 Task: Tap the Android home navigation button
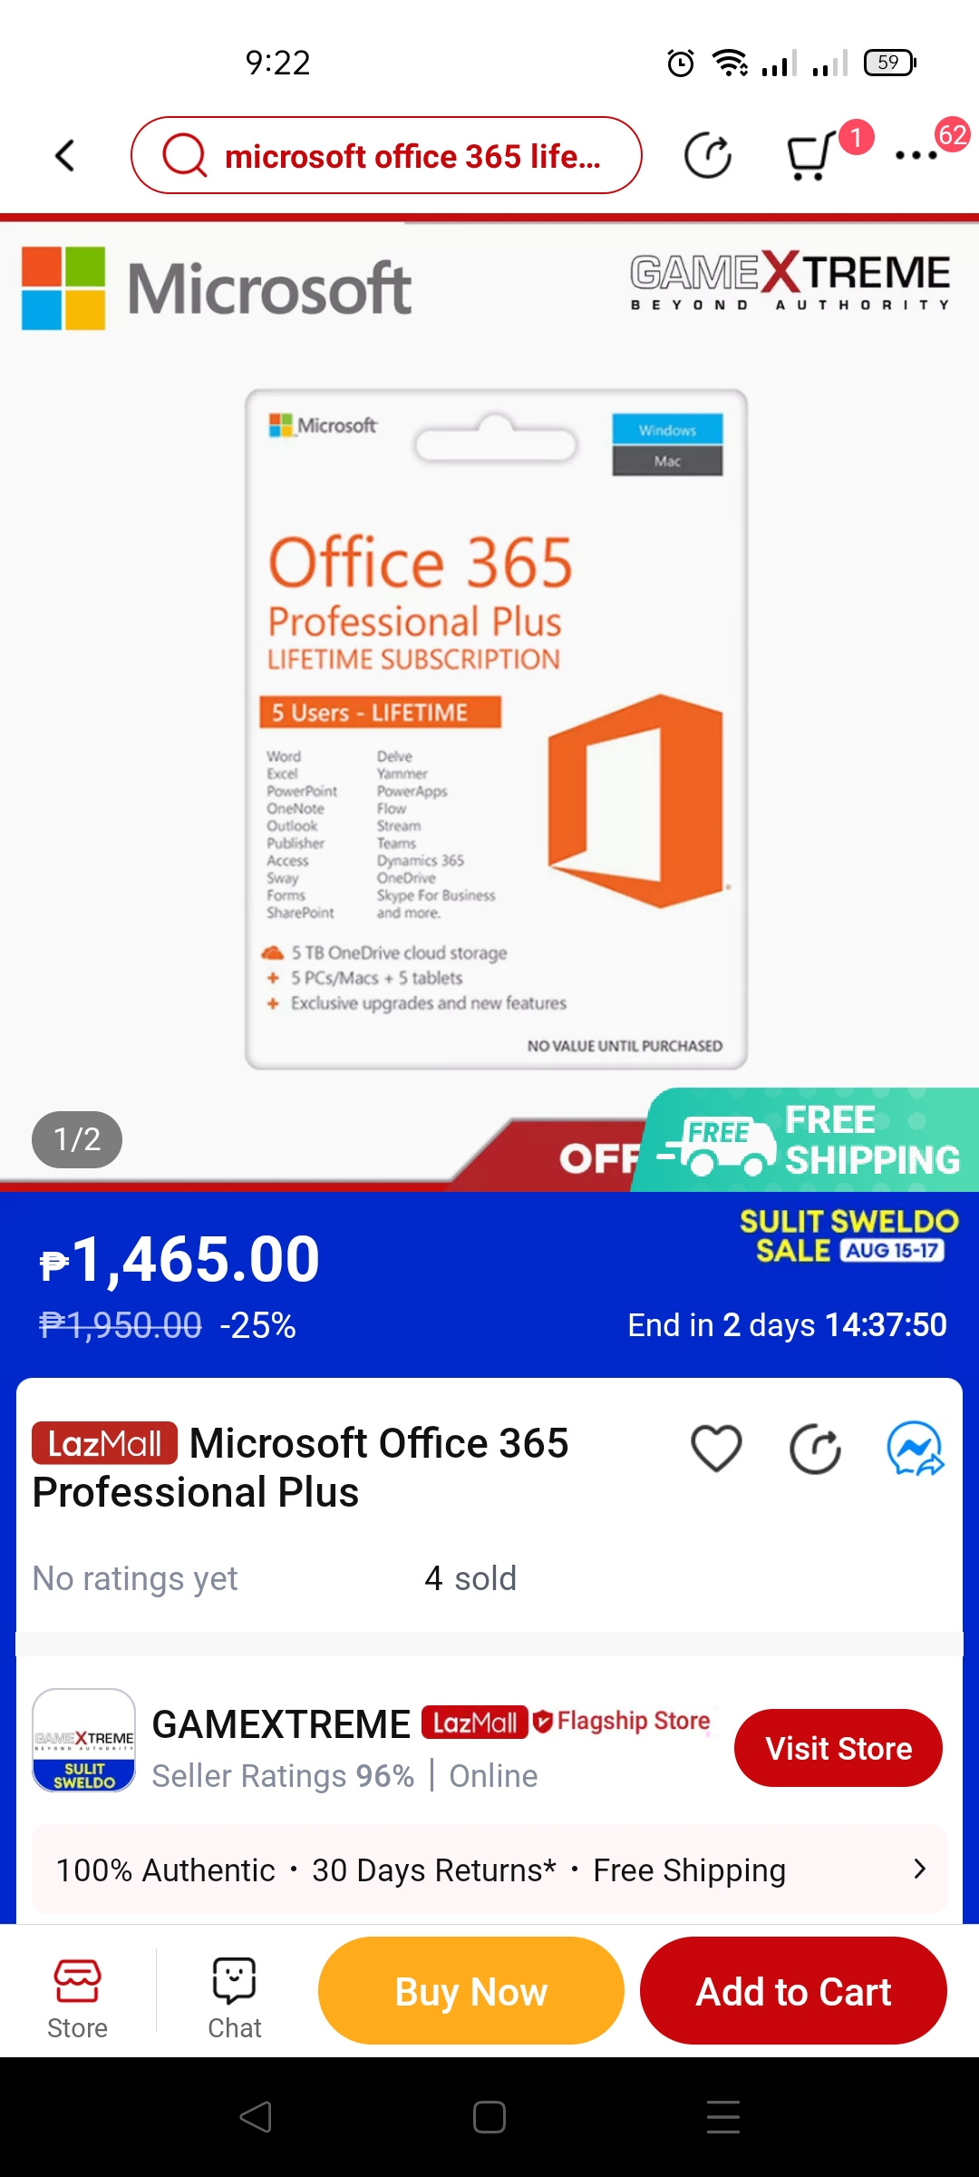pos(489,2117)
